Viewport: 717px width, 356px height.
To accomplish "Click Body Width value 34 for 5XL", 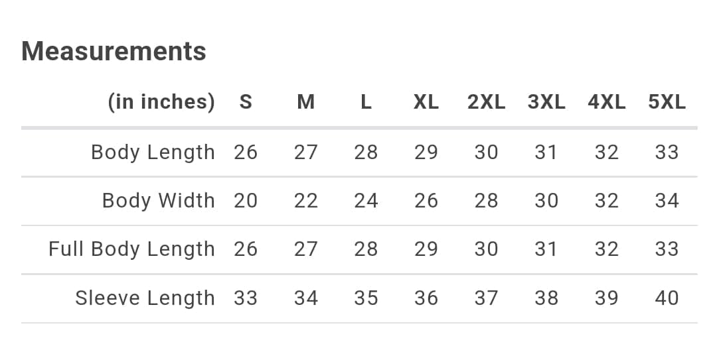I will (x=667, y=201).
